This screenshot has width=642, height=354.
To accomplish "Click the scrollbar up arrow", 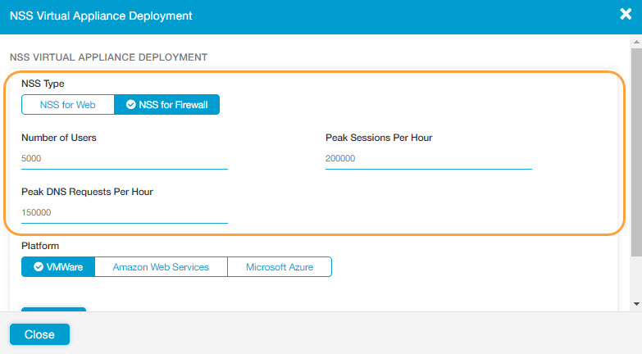I will click(636, 40).
